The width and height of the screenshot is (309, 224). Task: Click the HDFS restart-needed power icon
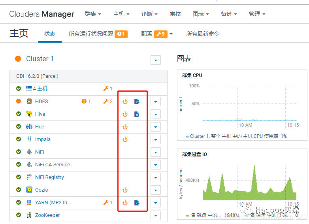click(125, 102)
